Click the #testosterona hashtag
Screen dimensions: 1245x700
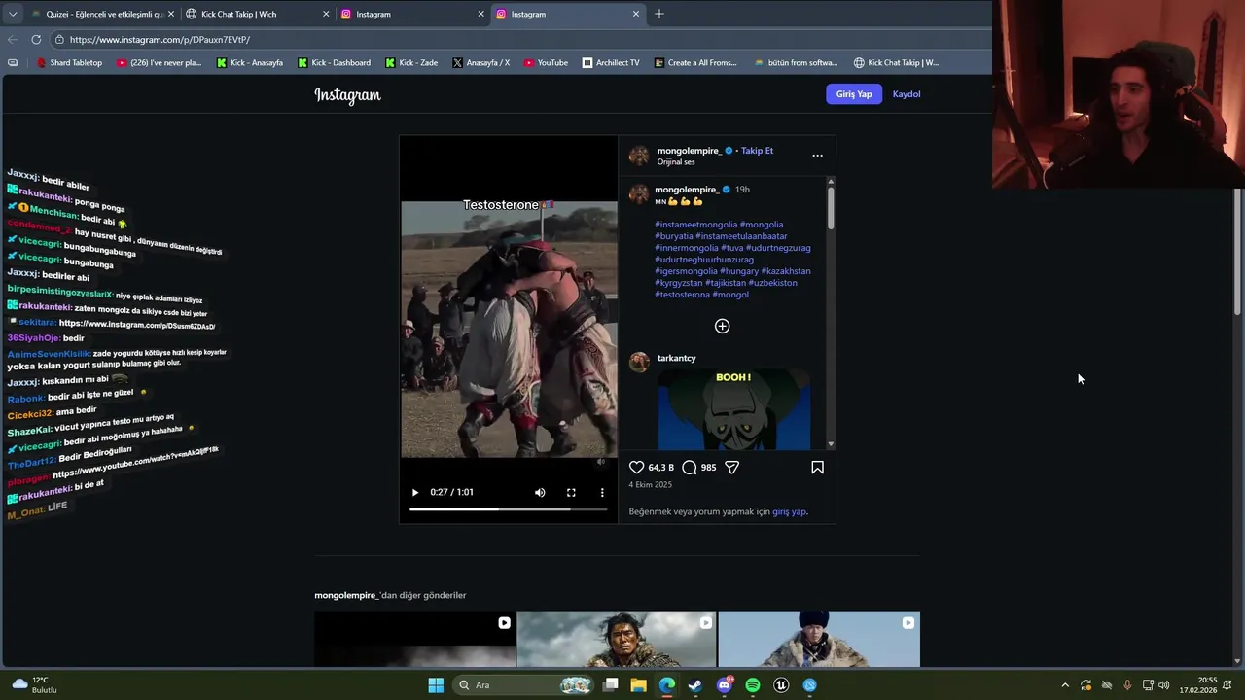(682, 295)
